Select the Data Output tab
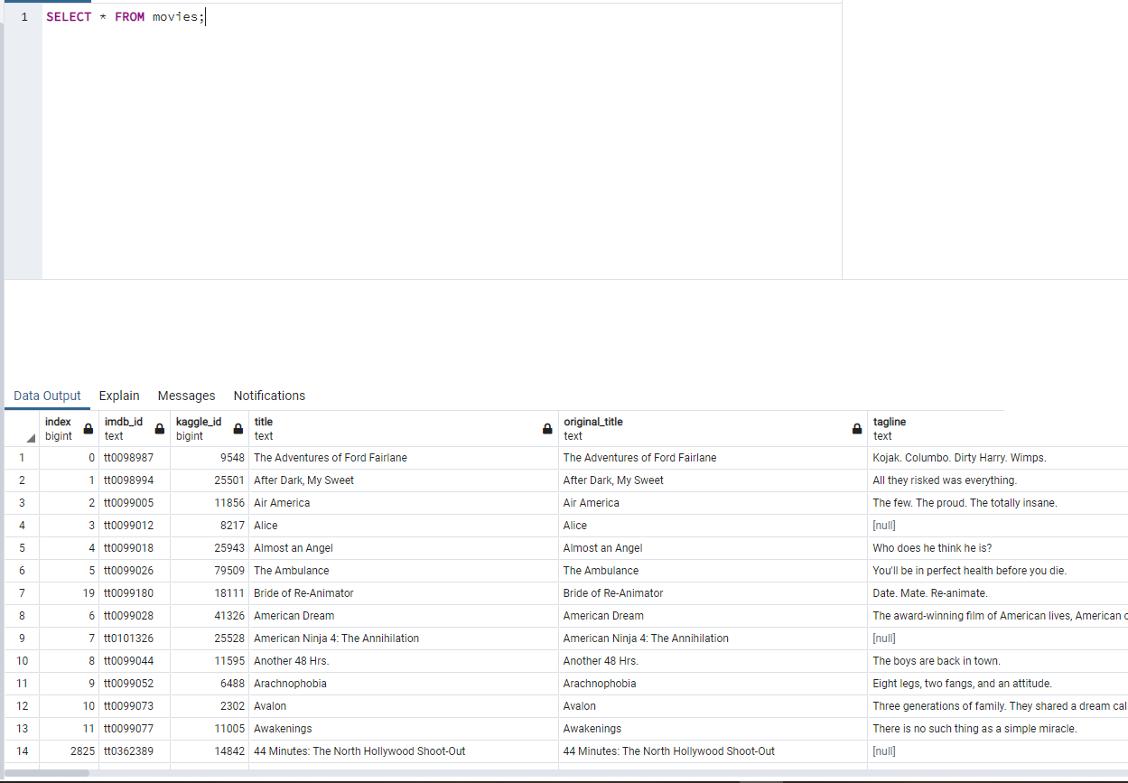The height and width of the screenshot is (783, 1128). pos(47,396)
